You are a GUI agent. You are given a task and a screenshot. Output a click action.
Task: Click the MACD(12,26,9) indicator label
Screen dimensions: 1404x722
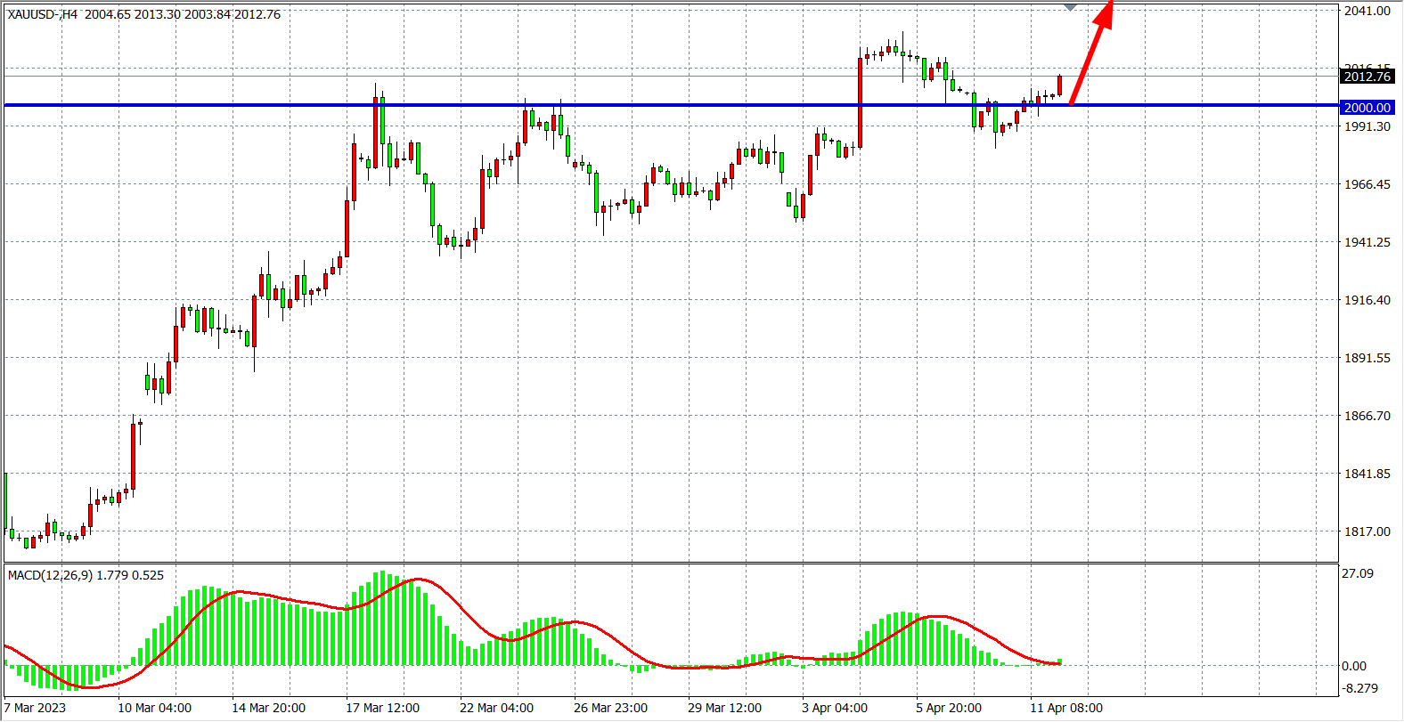(86, 575)
